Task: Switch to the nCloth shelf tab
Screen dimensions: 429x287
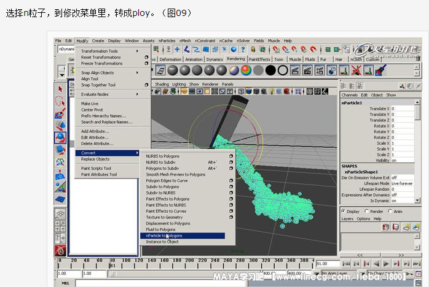Action: [356, 59]
